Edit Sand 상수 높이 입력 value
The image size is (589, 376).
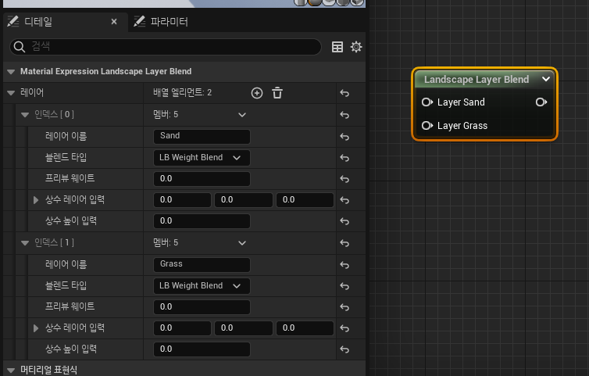click(202, 221)
